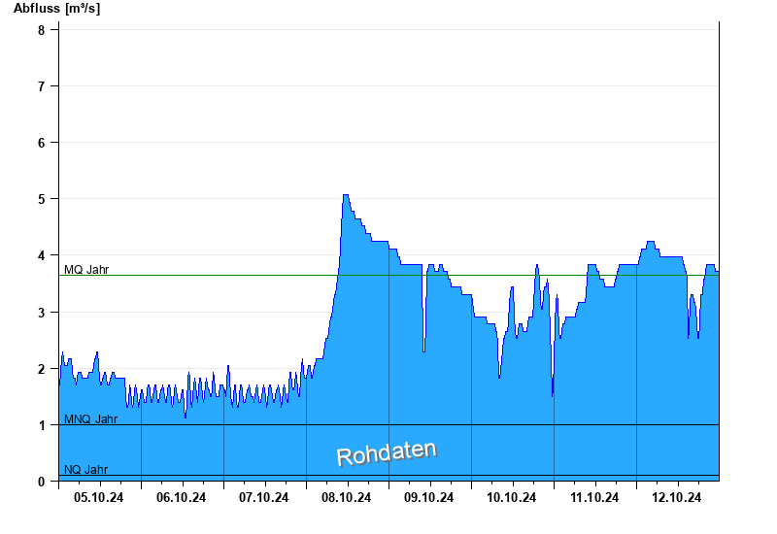Image resolution: width=777 pixels, height=534 pixels.
Task: Select the 06.10.24 date label
Action: 181,497
